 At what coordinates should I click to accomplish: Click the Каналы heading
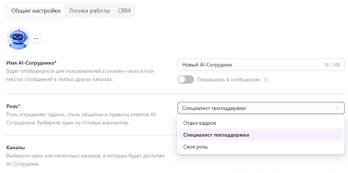pyautogui.click(x=16, y=147)
